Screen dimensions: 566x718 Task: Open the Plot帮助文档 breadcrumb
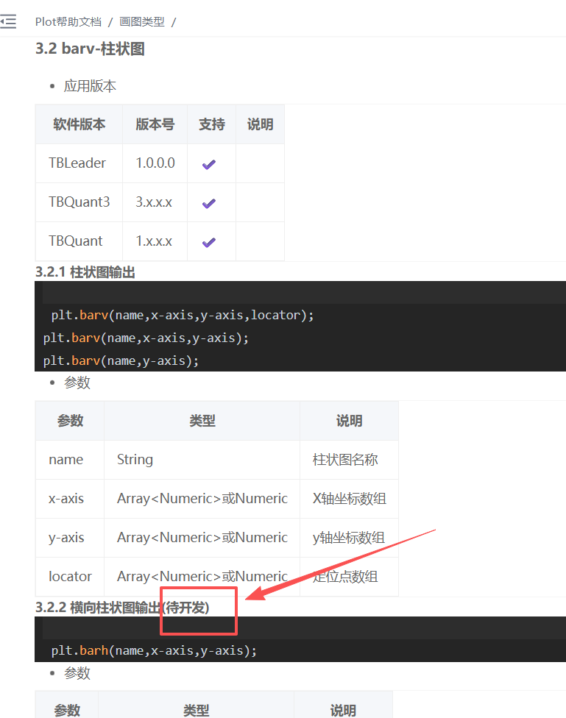68,21
